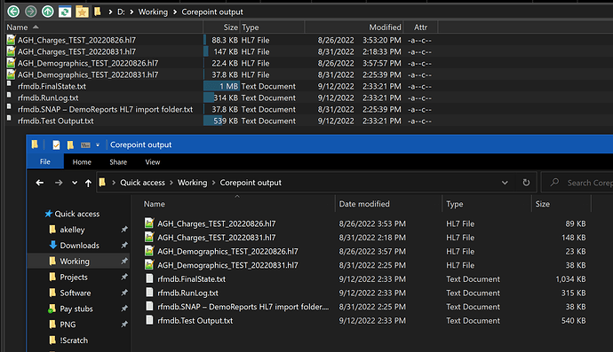Image resolution: width=613 pixels, height=352 pixels.
Task: Open the Share ribbon tab
Action: click(118, 162)
